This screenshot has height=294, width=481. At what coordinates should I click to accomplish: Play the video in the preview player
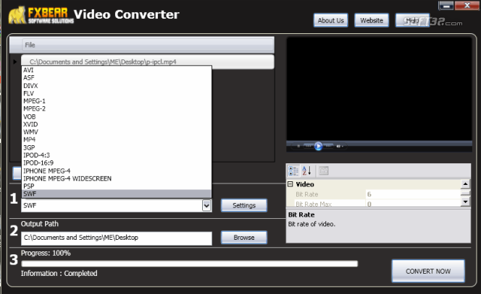318,146
